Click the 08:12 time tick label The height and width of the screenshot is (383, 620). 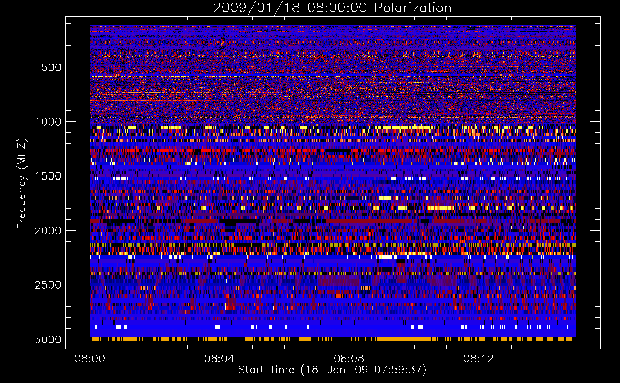click(x=479, y=359)
